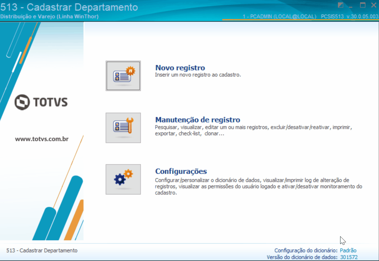Click the "PCSIS513 v.30.0.05.003" version text
The image size is (379, 261).
(x=349, y=16)
